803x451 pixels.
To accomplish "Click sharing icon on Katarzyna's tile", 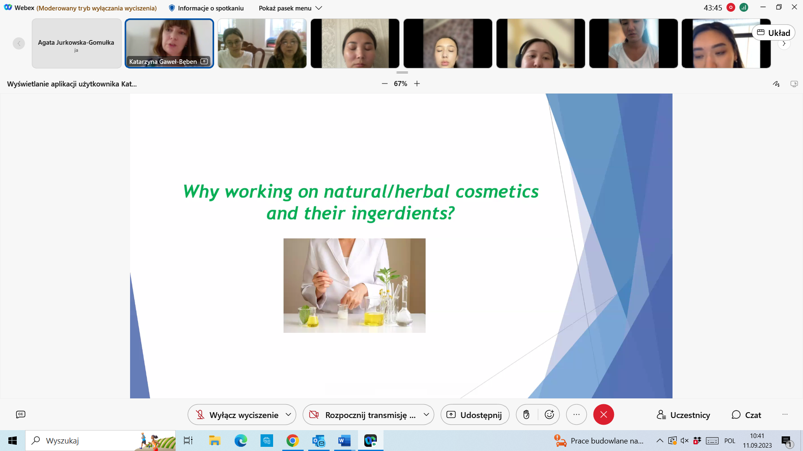I will tap(204, 61).
